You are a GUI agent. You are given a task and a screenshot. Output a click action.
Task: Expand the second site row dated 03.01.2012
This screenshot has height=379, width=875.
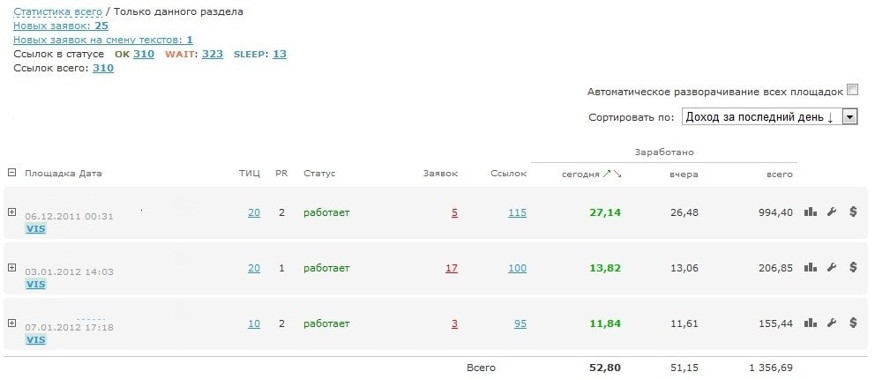11,267
